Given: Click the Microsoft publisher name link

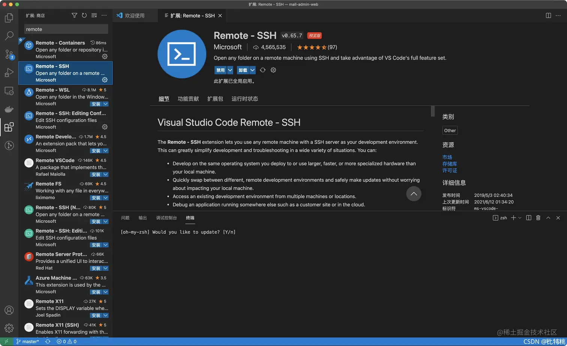Looking at the screenshot, I should pos(228,47).
